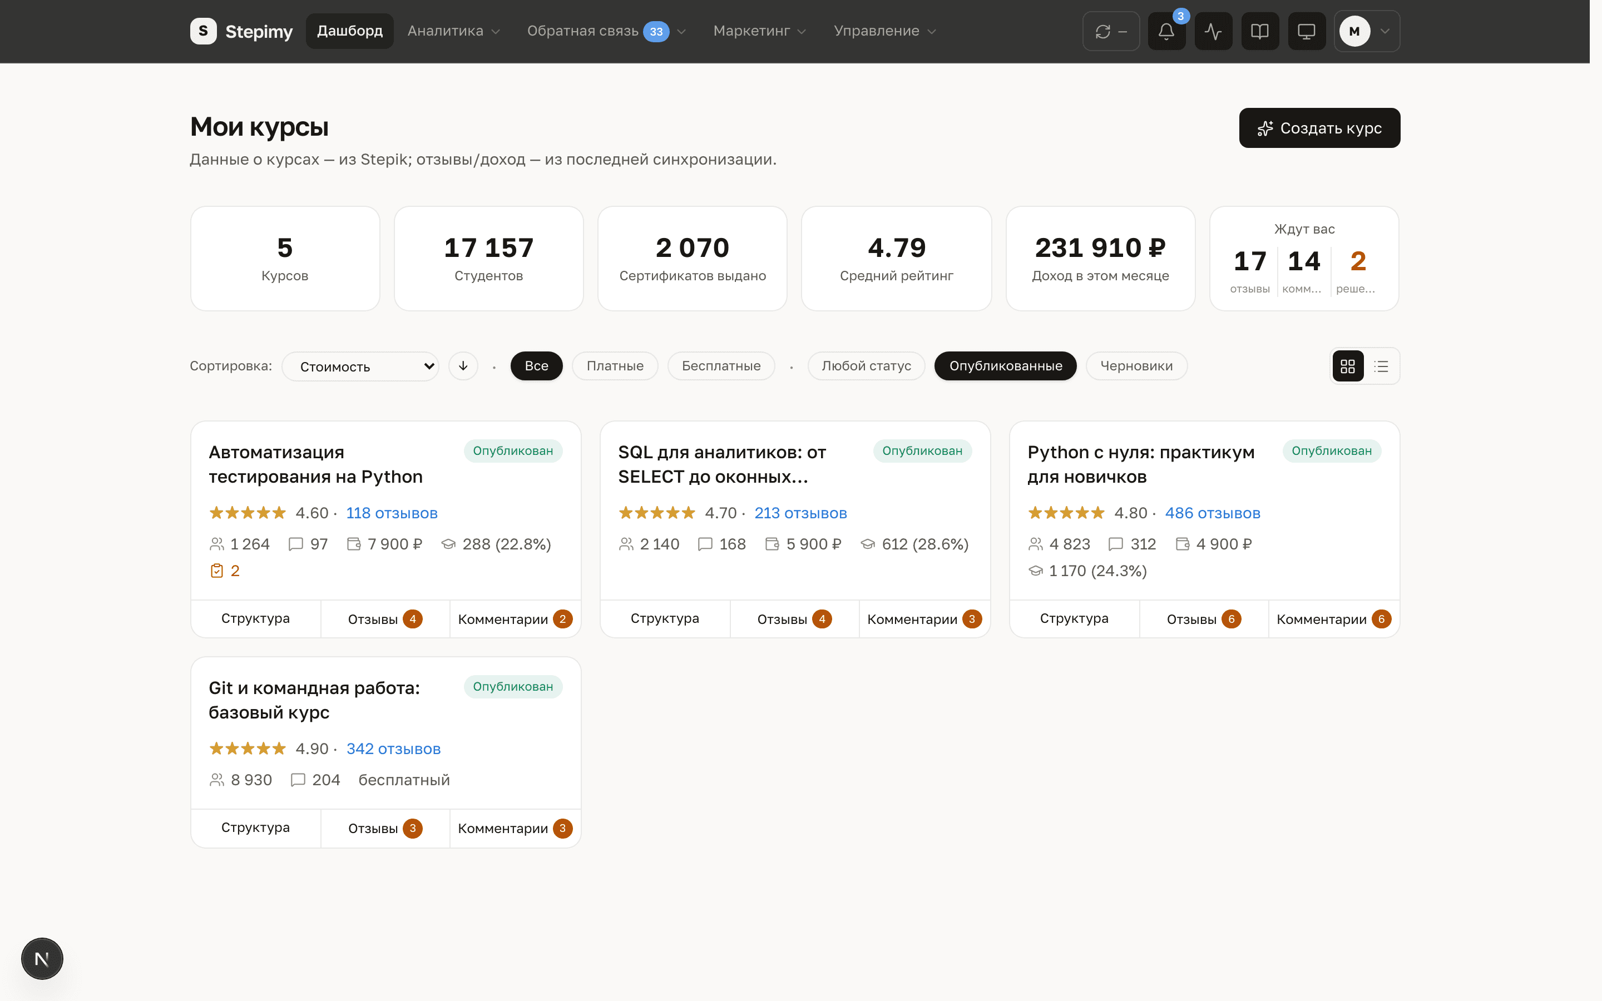Open the book documentation icon
1602x1001 pixels.
[1260, 31]
